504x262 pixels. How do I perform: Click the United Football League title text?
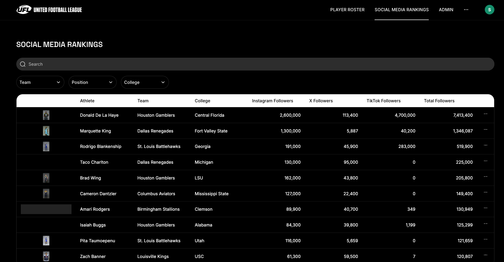[x=58, y=10]
